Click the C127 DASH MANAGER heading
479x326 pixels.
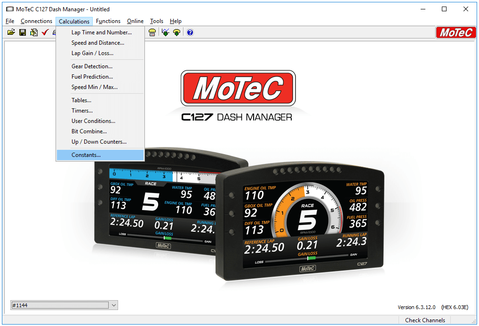point(237,117)
